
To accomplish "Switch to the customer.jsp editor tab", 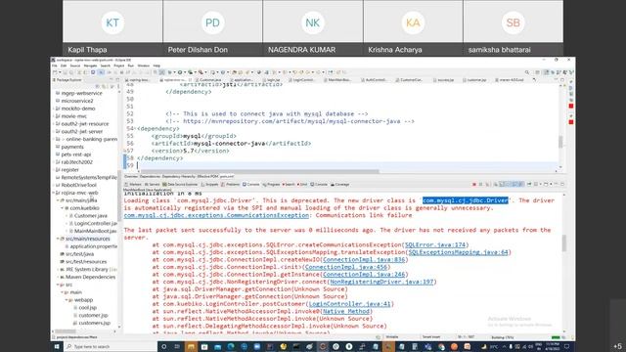I will point(475,80).
